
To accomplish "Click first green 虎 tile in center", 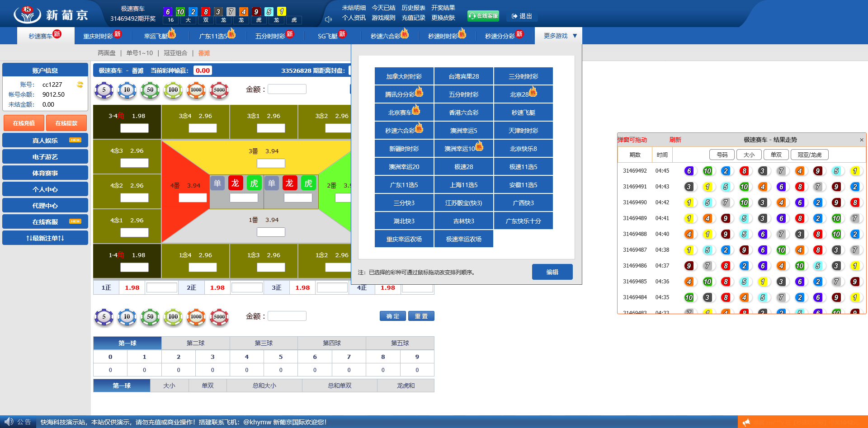I will (x=254, y=183).
